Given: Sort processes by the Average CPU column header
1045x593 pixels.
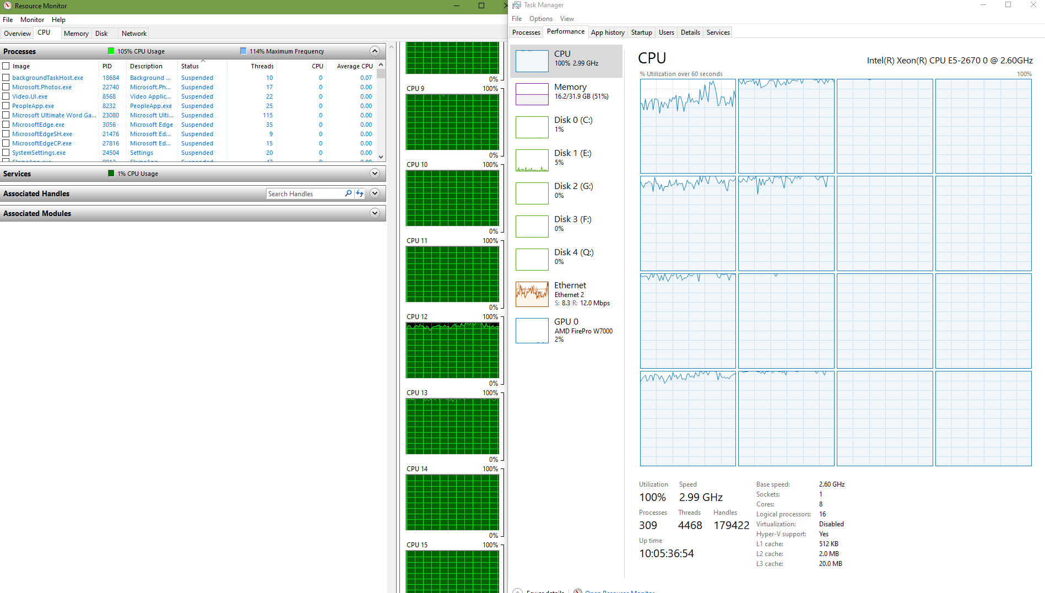Looking at the screenshot, I should pyautogui.click(x=351, y=66).
